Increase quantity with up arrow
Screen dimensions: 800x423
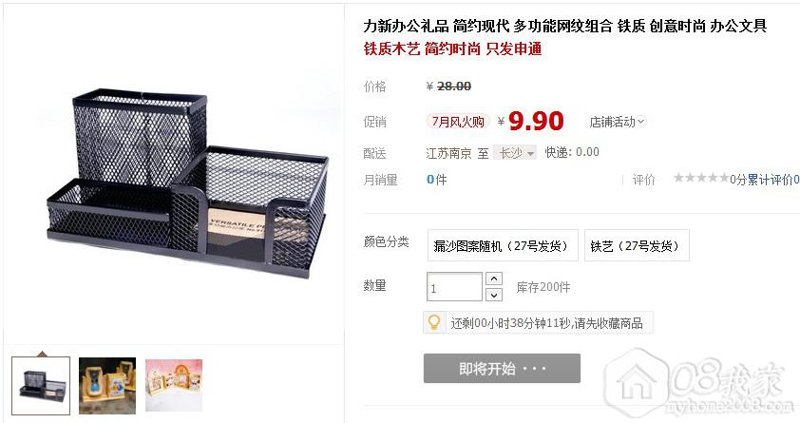[494, 279]
